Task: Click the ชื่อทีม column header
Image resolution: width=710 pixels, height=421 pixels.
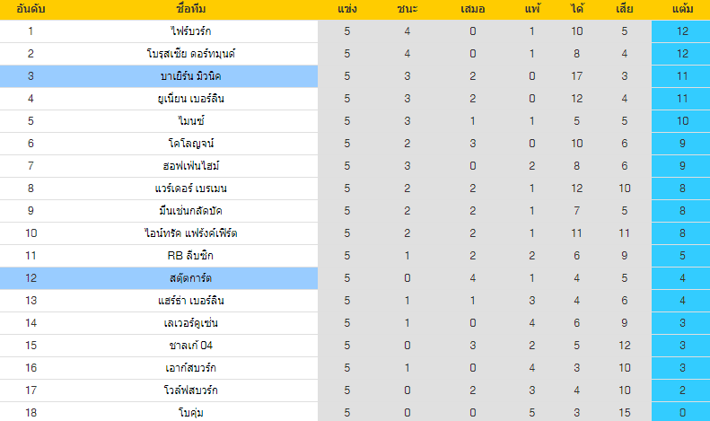Action: (190, 9)
